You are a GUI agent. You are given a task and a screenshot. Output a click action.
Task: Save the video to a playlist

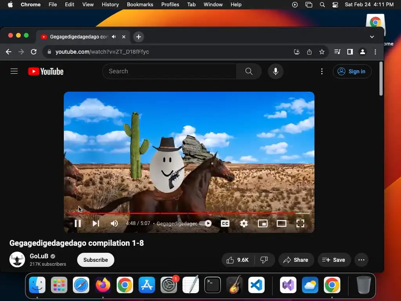tap(334, 260)
